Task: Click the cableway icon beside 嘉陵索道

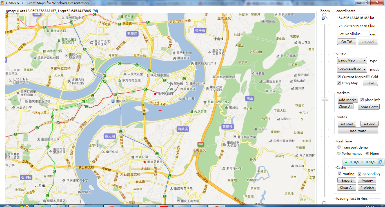Action: 174,58
